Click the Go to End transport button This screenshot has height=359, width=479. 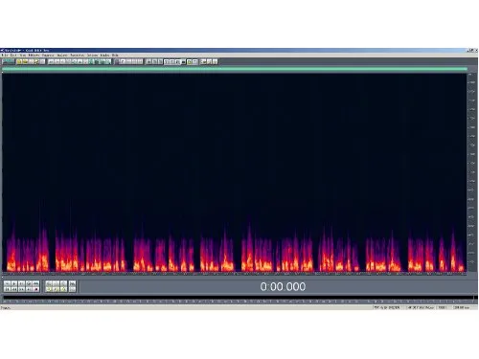(29, 289)
